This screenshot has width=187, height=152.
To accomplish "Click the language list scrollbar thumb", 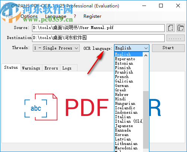I will coord(146,120).
